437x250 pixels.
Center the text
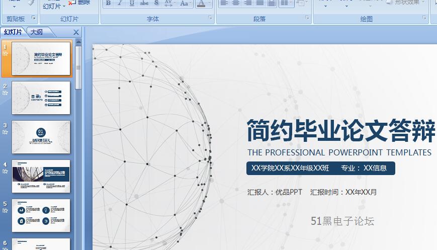(236, 4)
